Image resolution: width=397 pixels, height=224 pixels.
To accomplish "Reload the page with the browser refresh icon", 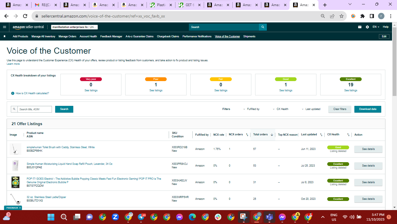I will 25,16.
